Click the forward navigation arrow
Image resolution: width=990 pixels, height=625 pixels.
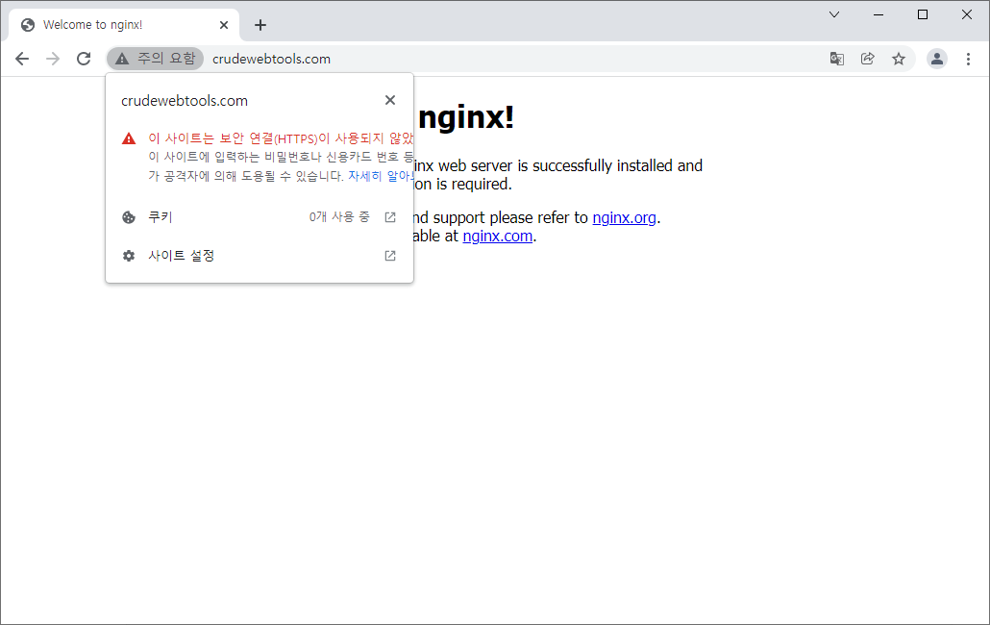[x=53, y=59]
